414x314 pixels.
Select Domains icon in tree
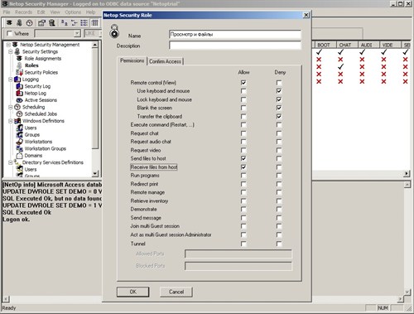[x=19, y=156]
